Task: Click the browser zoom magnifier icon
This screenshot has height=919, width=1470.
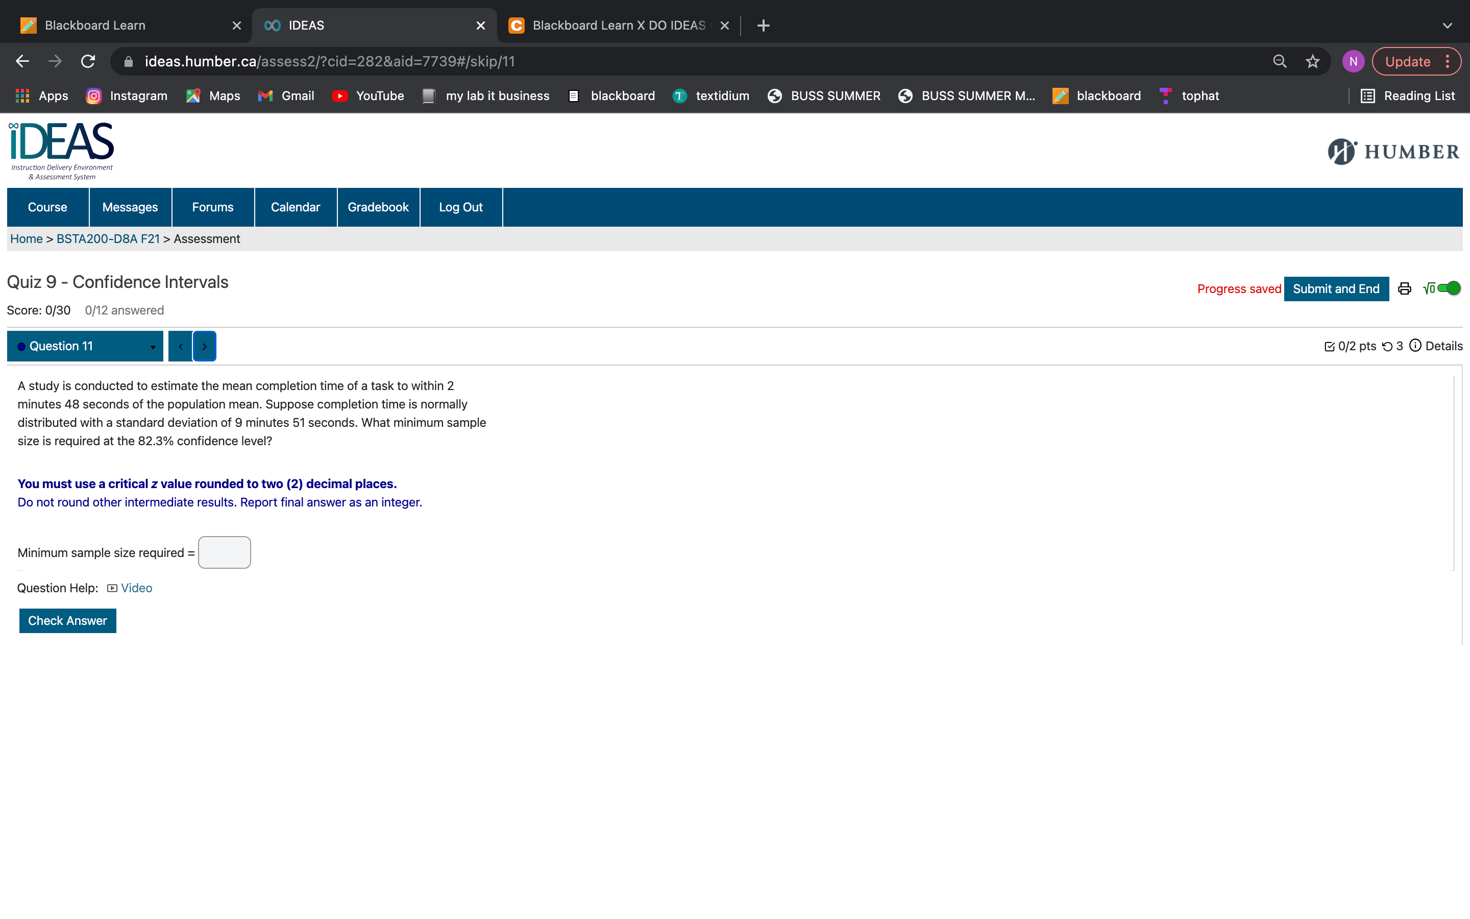Action: coord(1279,61)
